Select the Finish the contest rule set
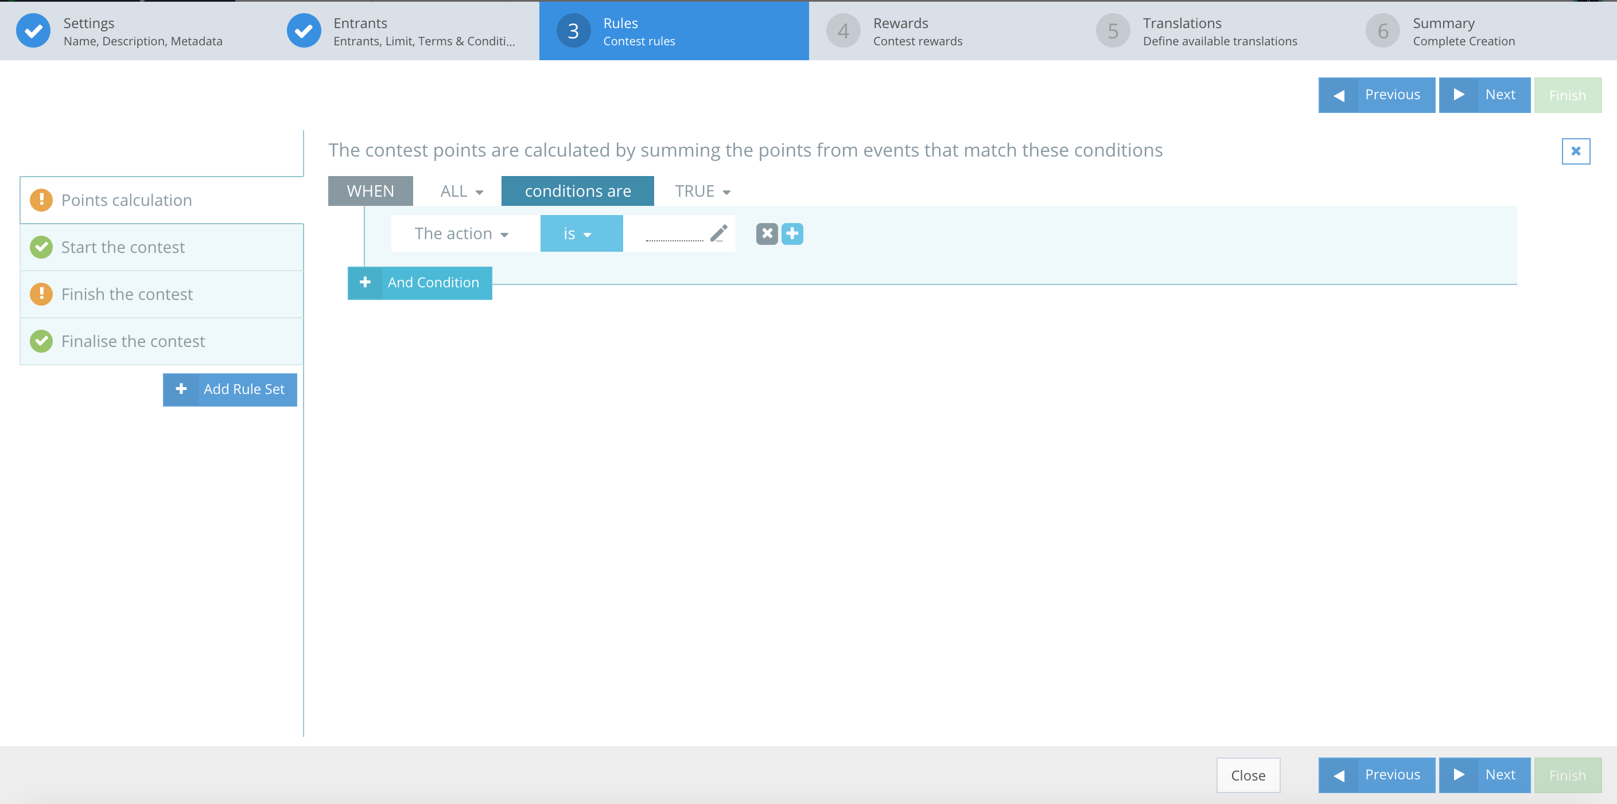 tap(161, 294)
